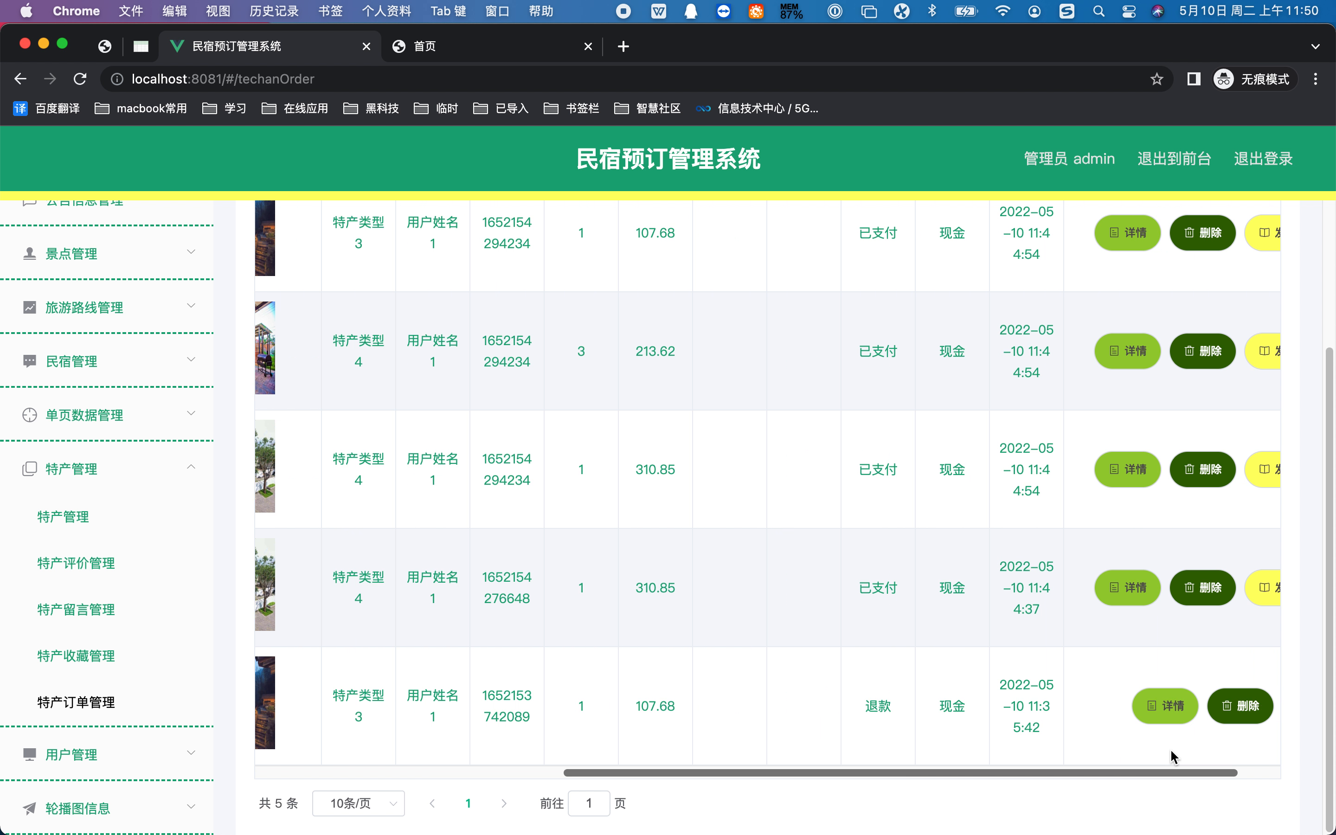This screenshot has height=835, width=1336.
Task: Click the 前往 page number input
Action: 589,803
